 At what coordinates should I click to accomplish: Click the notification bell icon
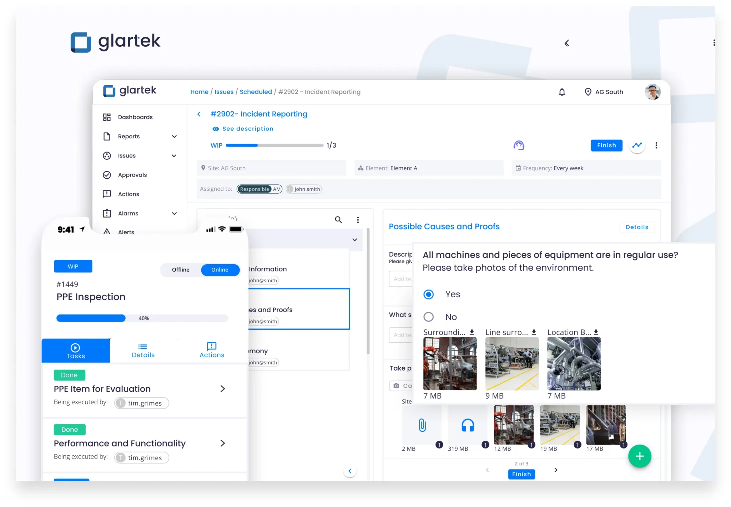[562, 92]
